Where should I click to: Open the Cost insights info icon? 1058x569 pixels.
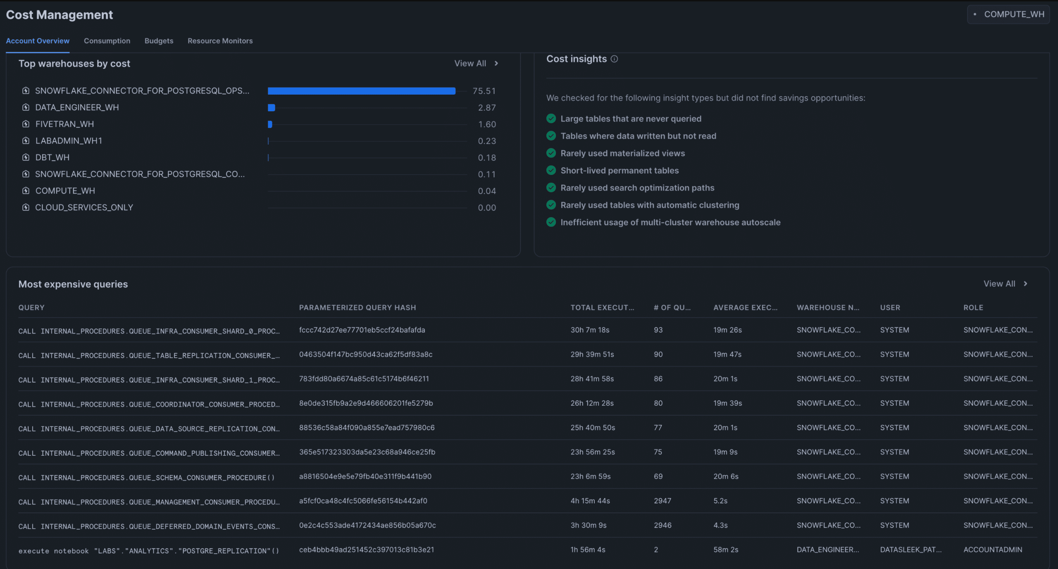(614, 59)
